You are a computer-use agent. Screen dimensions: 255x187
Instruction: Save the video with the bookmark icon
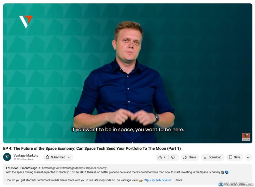tap(235, 157)
